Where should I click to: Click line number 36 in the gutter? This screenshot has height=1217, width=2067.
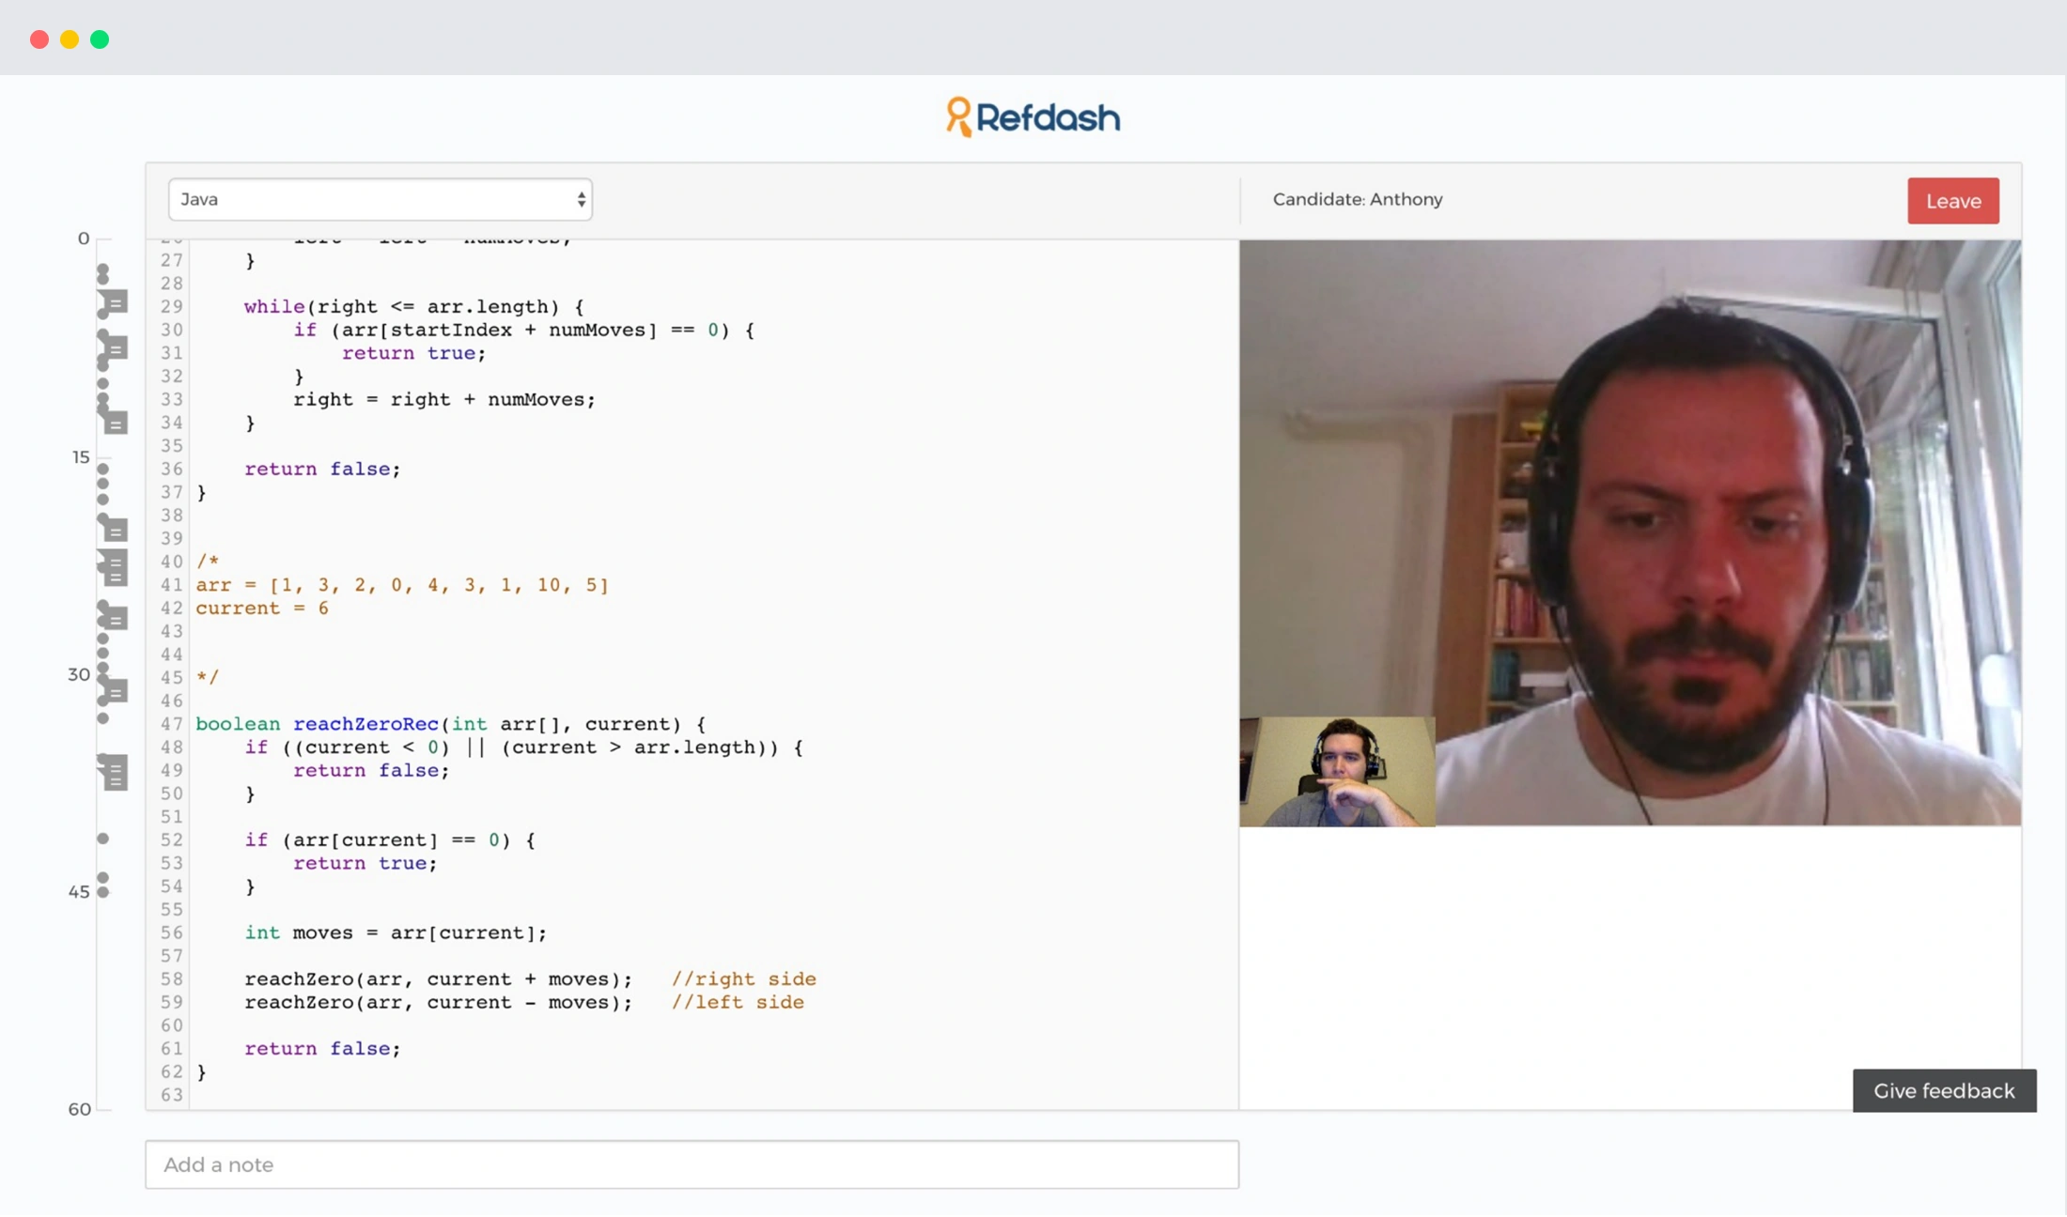click(171, 469)
